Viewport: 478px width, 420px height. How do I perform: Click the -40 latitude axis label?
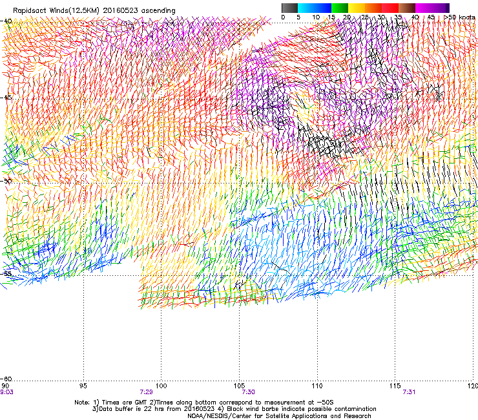[6, 21]
